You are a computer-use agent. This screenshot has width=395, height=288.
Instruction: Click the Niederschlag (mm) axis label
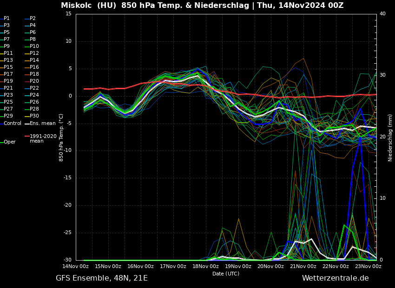coord(390,137)
